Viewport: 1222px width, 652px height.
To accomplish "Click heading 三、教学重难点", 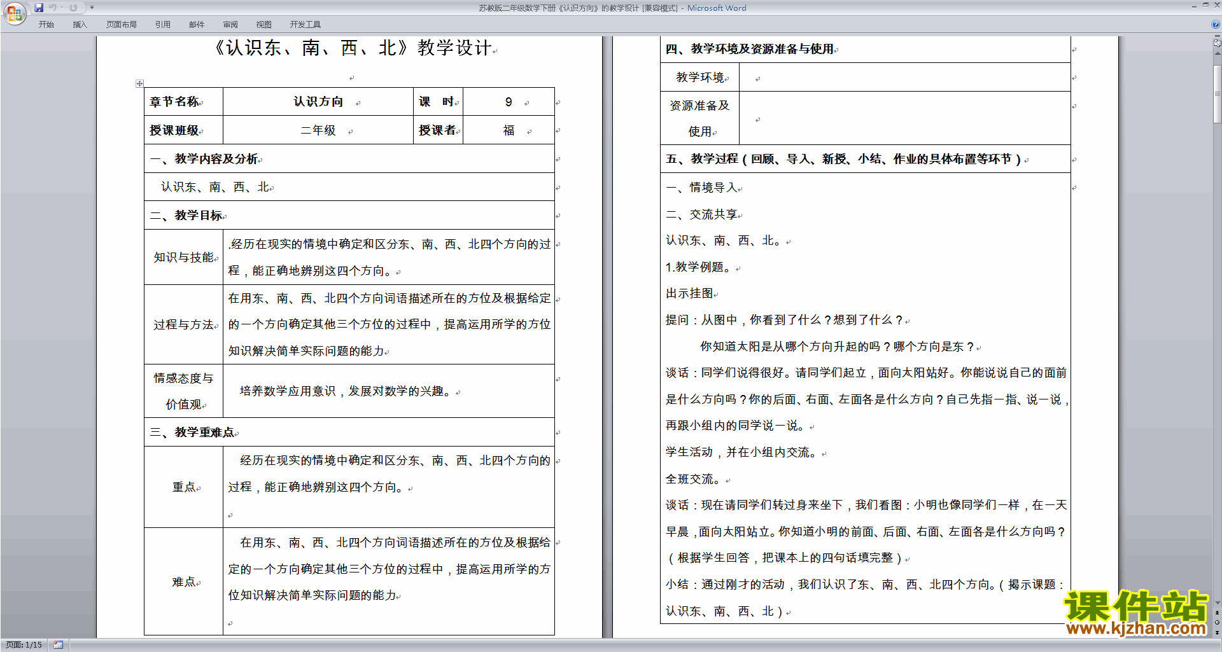I will coord(193,433).
